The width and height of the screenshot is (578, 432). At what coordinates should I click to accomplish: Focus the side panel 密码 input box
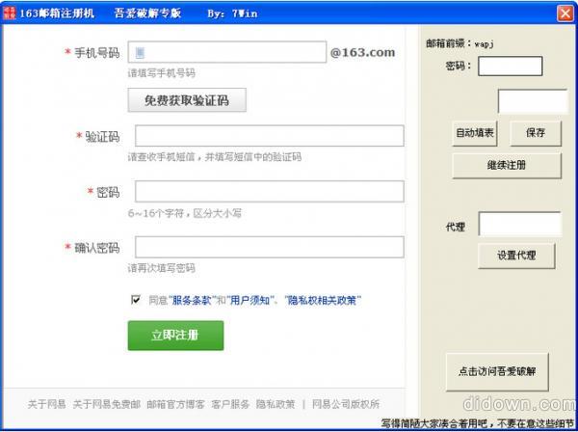pos(511,66)
